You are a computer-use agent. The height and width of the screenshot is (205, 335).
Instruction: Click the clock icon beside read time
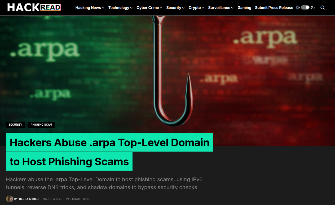click(68, 199)
